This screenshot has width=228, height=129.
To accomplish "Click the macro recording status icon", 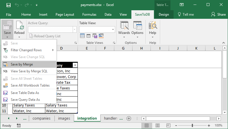I will tap(19, 126).
